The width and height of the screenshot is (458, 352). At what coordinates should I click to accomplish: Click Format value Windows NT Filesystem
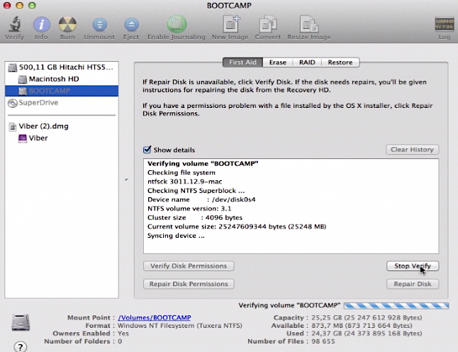coord(180,326)
